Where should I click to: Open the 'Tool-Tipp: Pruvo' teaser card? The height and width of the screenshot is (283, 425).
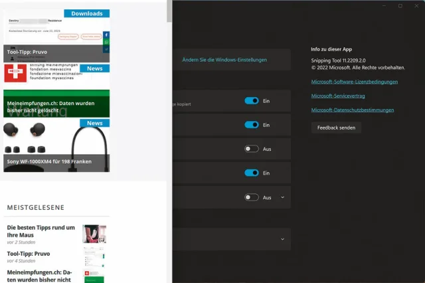pyautogui.click(x=56, y=36)
